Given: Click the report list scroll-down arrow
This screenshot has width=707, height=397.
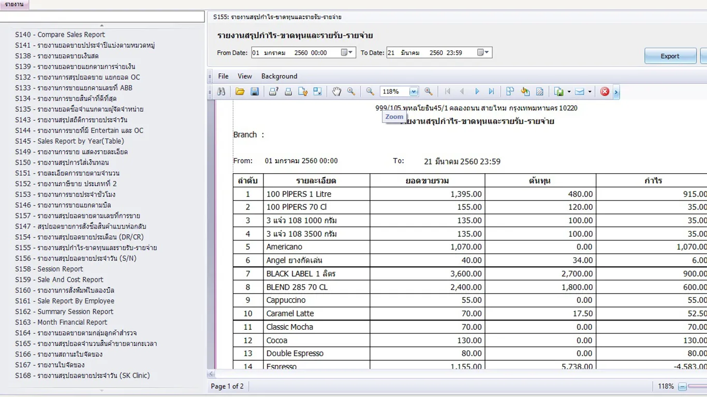Looking at the screenshot, I should tap(101, 391).
